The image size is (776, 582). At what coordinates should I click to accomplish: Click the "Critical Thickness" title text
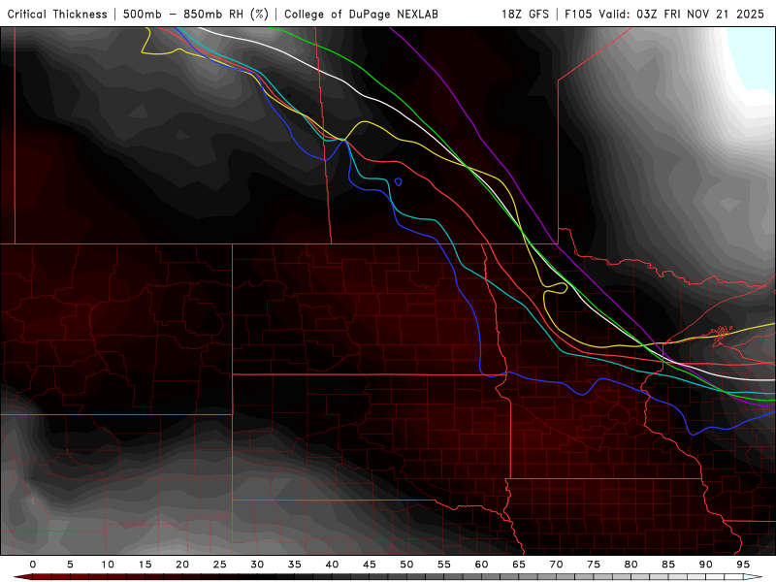point(57,14)
